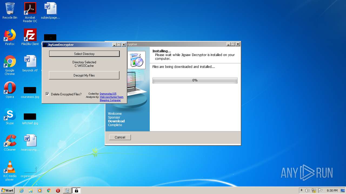Uncheck Delete Encrypted Files checkbox

pos(48,94)
